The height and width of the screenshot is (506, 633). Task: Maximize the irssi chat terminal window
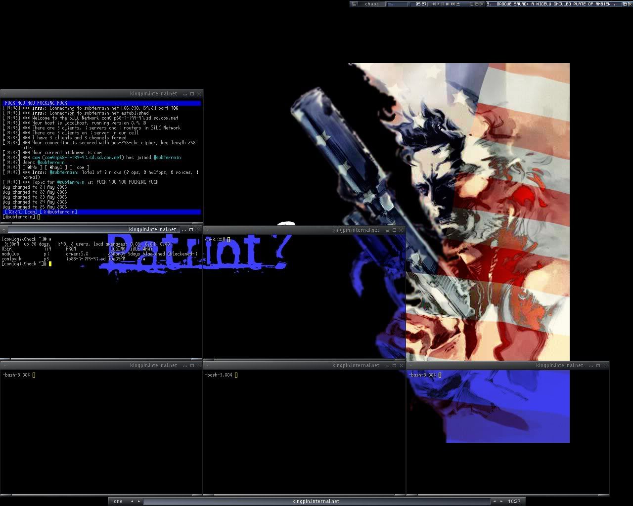click(x=192, y=94)
